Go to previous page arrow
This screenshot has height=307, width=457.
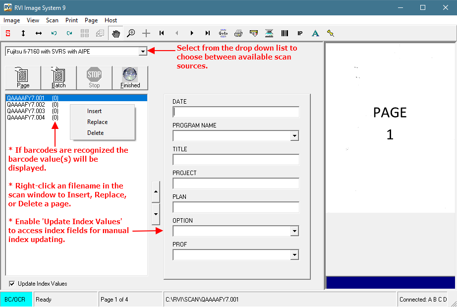click(x=176, y=33)
